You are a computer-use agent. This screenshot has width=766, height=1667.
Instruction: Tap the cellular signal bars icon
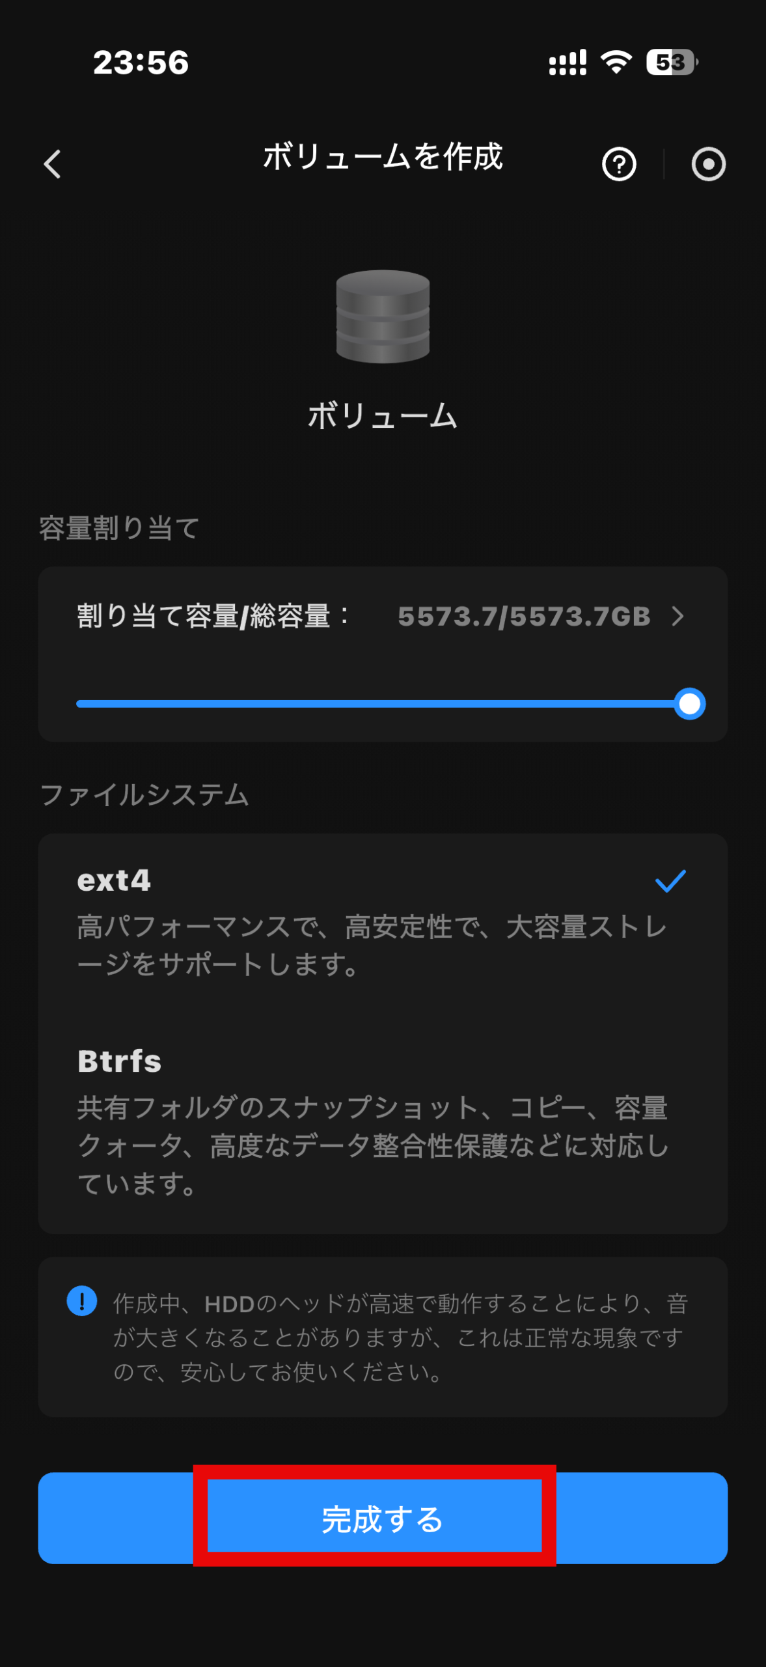568,63
